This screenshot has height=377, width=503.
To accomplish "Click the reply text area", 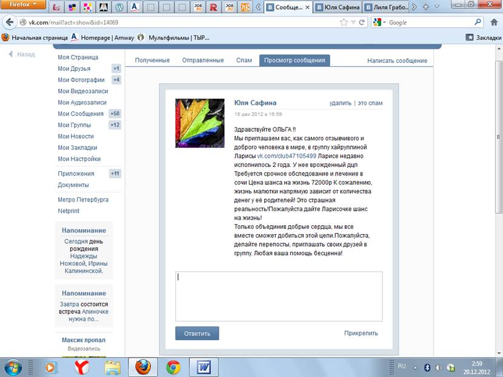I will click(x=279, y=297).
